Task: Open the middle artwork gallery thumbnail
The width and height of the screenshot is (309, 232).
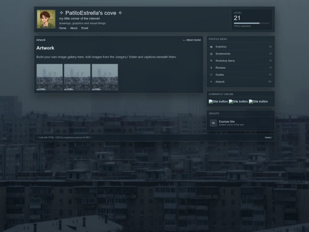Action: [77, 77]
